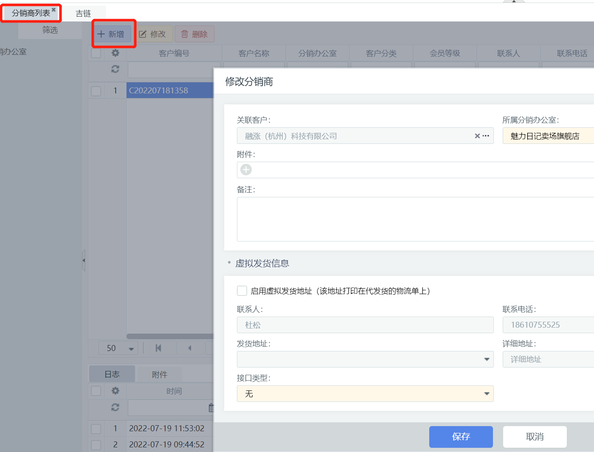The image size is (594, 452).
Task: Click 保存 to save the distributor
Action: (x=461, y=437)
